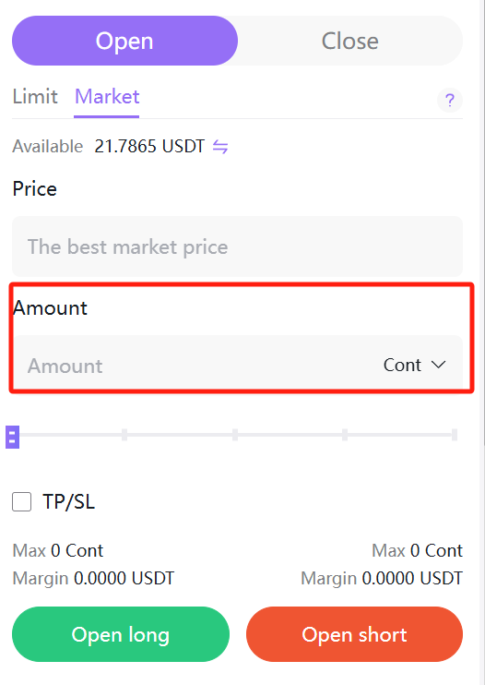Click the purple slider handle
Viewport: 485px width, 685px height.
12,438
